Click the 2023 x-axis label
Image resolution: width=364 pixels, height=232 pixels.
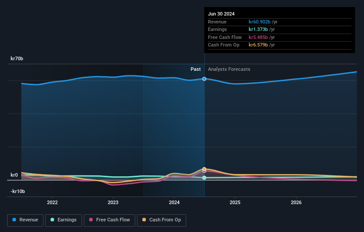(x=113, y=202)
